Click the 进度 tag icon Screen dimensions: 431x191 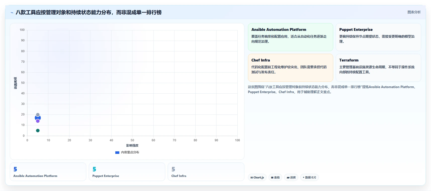coord(288,177)
